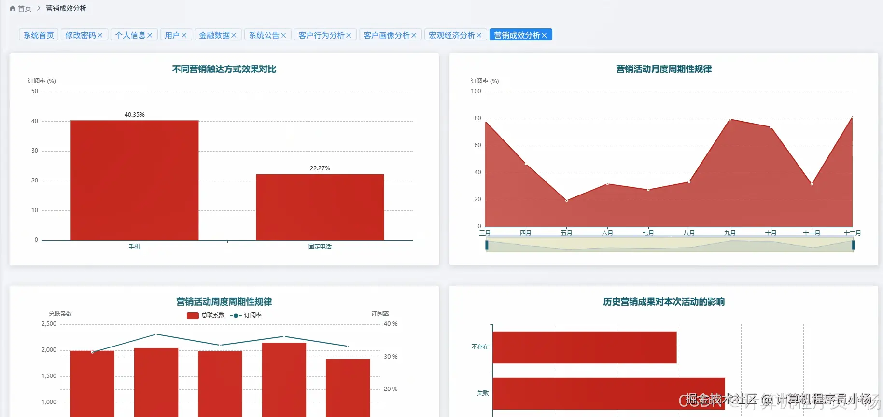
Task: Go to 首页 via breadcrumb link
Action: pos(25,8)
